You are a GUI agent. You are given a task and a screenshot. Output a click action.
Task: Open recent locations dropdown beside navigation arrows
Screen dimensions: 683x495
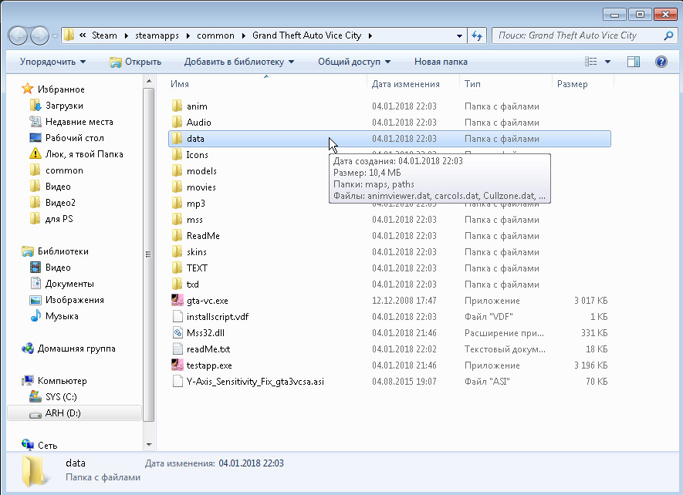click(55, 36)
